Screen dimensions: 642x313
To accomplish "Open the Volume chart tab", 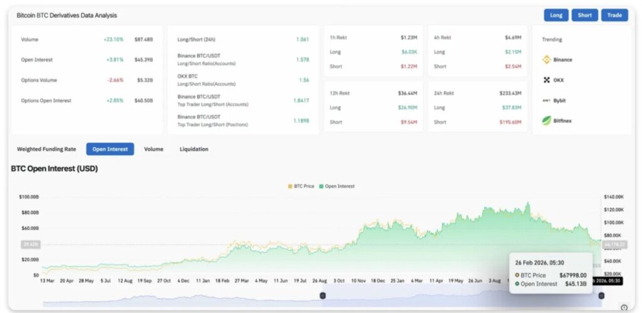I will pyautogui.click(x=154, y=149).
